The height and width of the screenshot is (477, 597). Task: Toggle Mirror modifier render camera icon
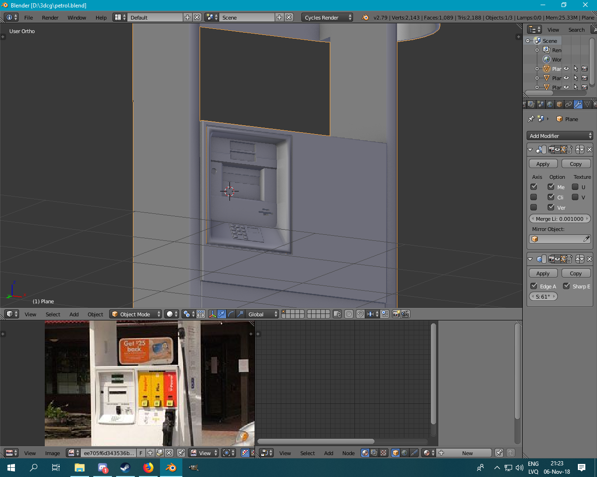[x=552, y=150]
